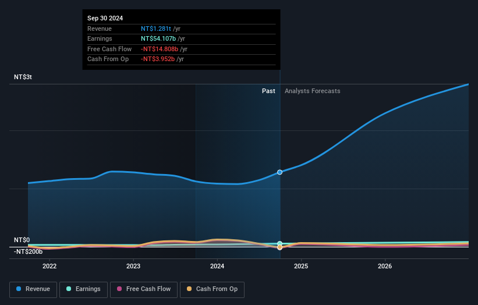The width and height of the screenshot is (478, 305).
Task: Click the orange Cash From Op data point marker
Action: point(279,247)
